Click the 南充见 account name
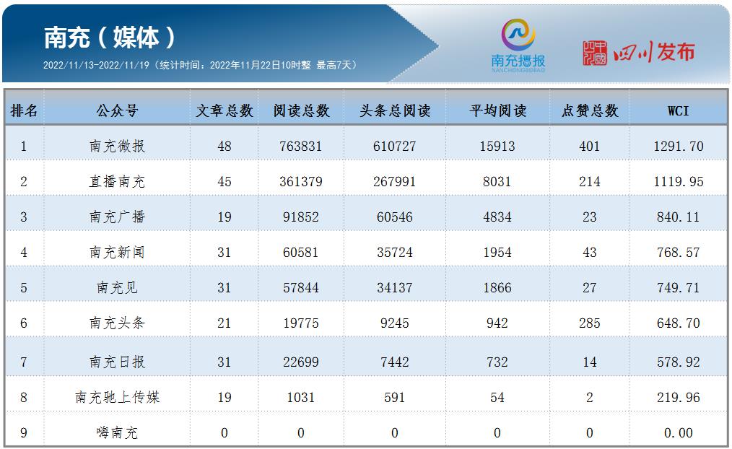Image resolution: width=732 pixels, height=449 pixels. 117,287
